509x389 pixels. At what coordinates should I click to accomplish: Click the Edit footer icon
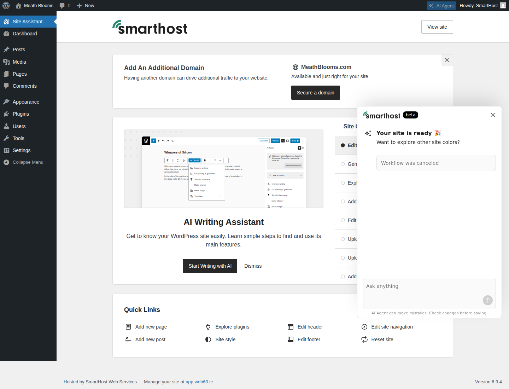tap(291, 339)
